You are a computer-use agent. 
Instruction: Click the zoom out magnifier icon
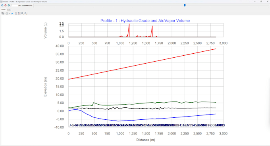(x=26, y=13)
